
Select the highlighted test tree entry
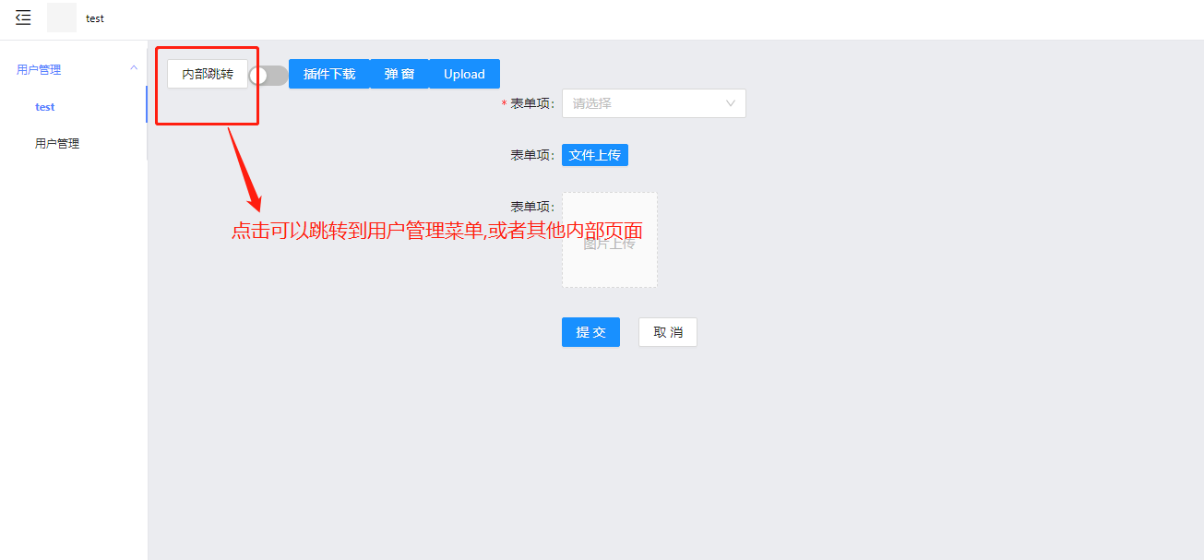point(44,106)
